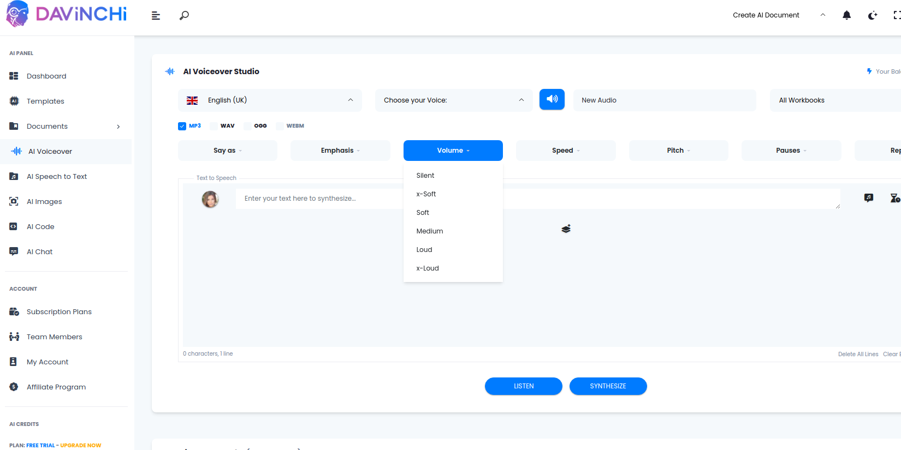
Task: Click the voice avatar thumbnail
Action: click(x=210, y=199)
